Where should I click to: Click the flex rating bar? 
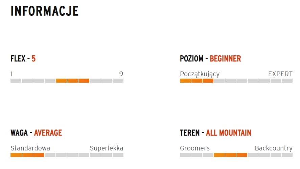pos(67,81)
